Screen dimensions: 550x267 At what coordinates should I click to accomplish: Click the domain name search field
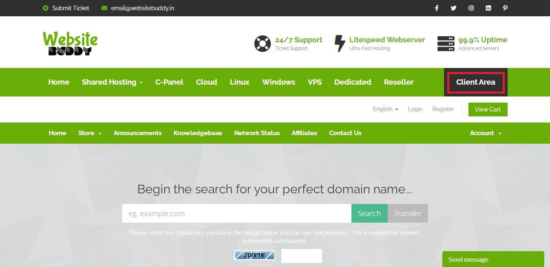click(x=236, y=213)
